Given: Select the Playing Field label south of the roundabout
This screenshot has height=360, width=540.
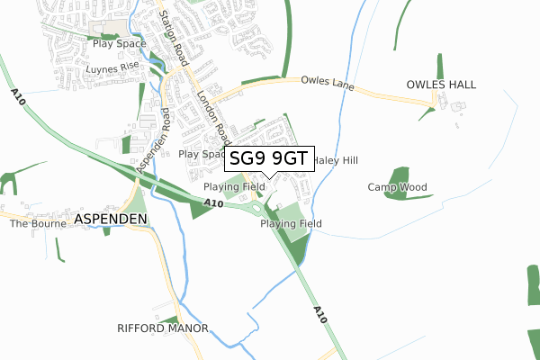Looking at the screenshot, I should tap(291, 224).
